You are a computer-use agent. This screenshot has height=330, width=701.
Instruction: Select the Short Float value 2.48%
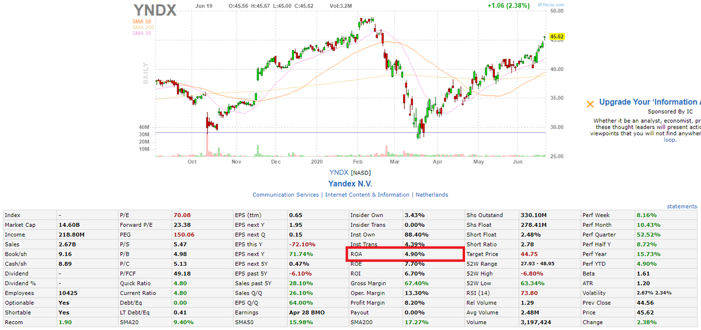[530, 235]
